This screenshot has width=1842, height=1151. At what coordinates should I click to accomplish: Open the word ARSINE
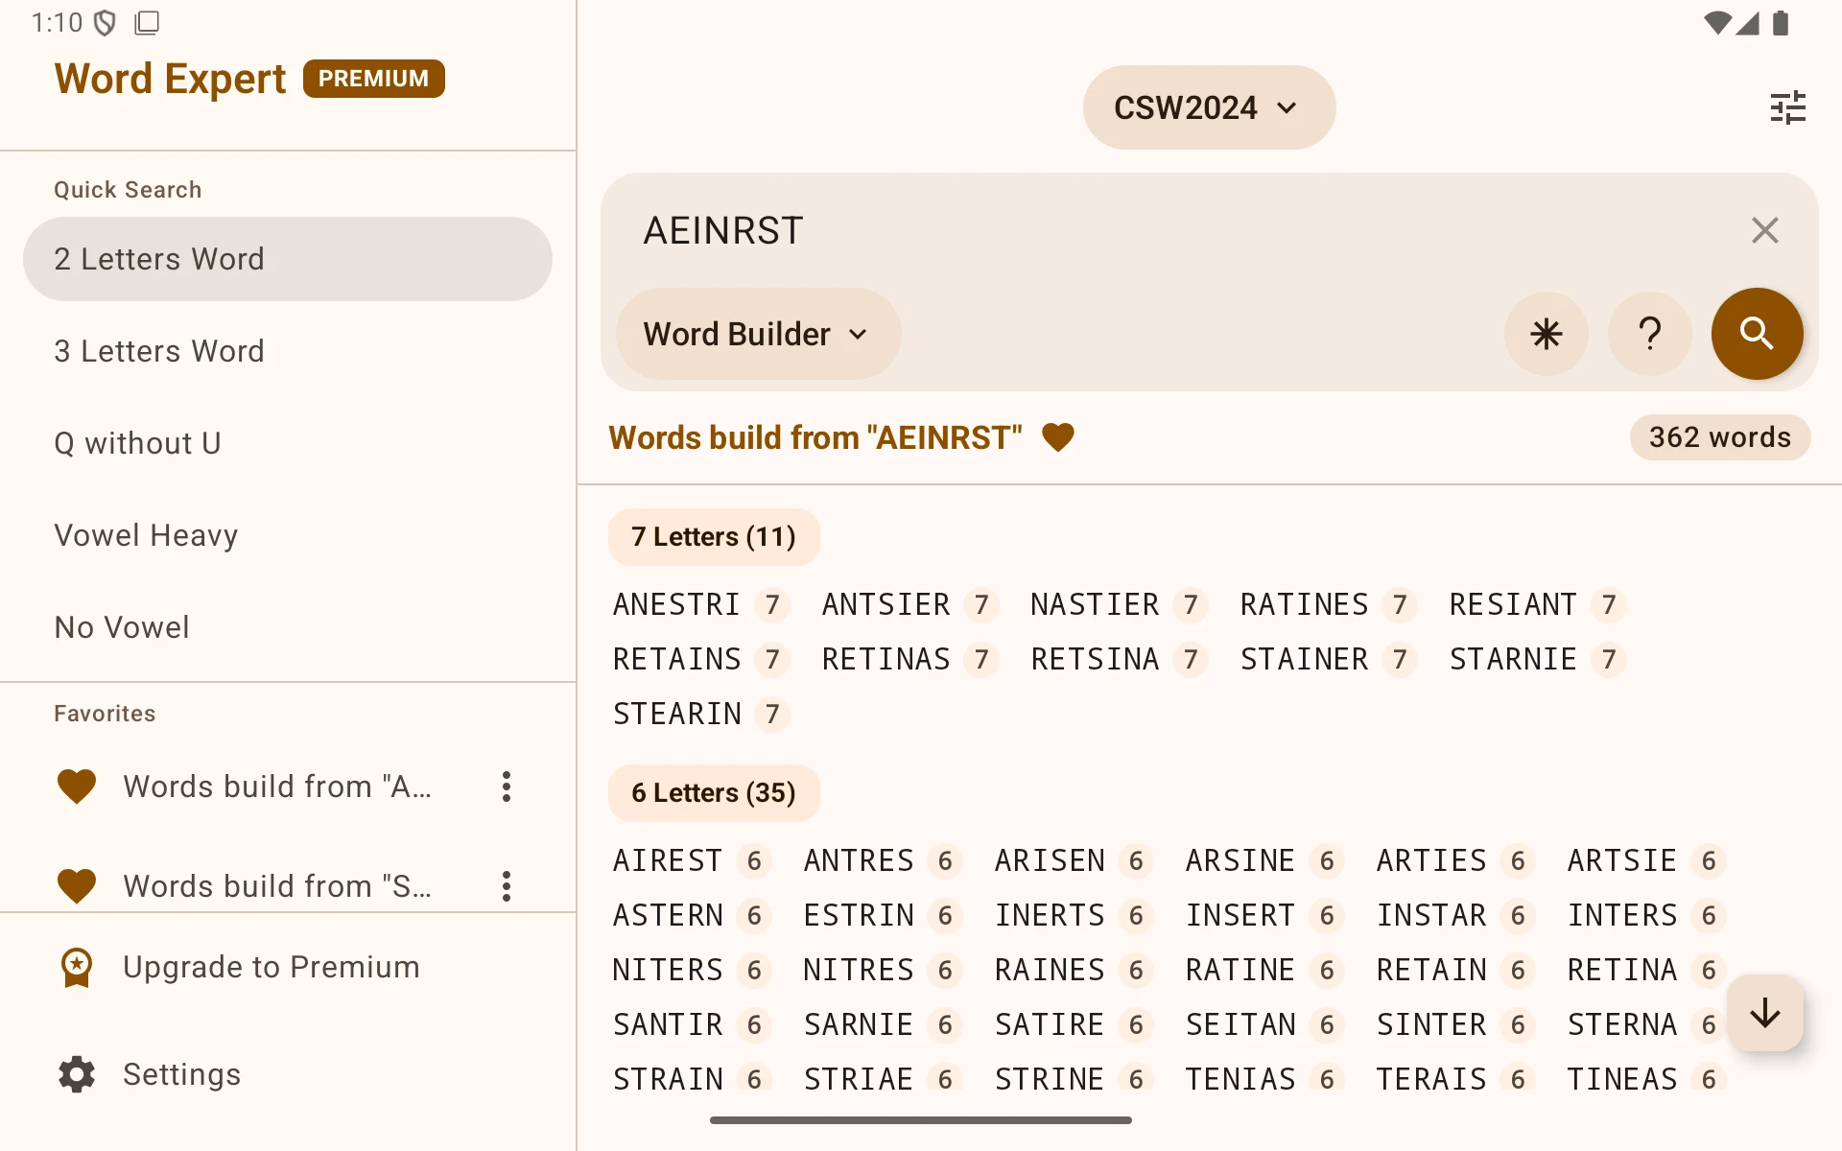pyautogui.click(x=1240, y=860)
